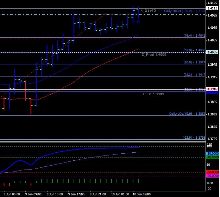Click the '10 Jun 01:00' time axis label

tap(120, 194)
